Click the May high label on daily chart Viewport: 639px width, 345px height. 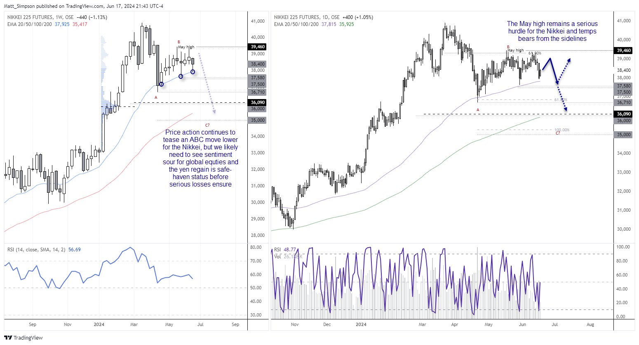click(515, 50)
